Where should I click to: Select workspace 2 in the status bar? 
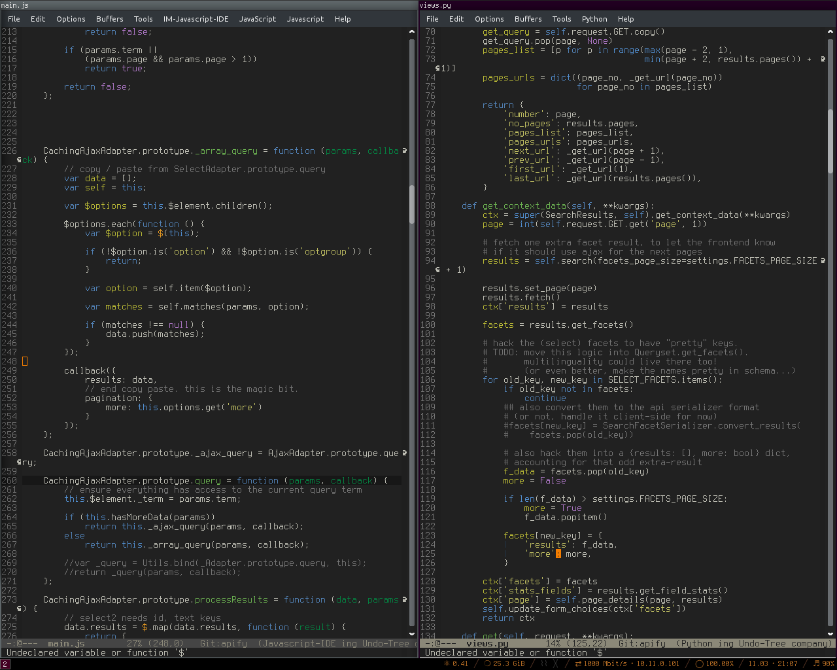point(5,664)
